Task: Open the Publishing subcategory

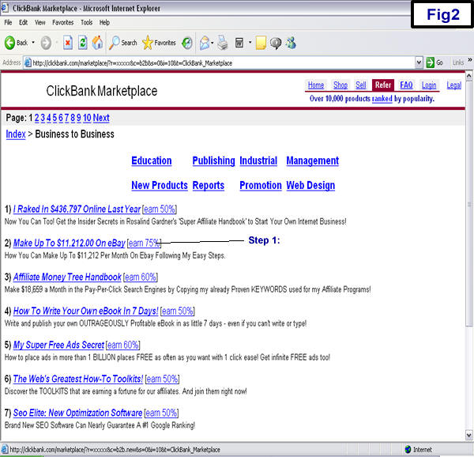Action: click(x=214, y=161)
